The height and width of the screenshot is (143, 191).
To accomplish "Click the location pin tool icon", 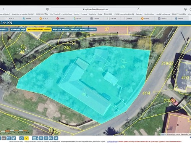I will (41, 138).
